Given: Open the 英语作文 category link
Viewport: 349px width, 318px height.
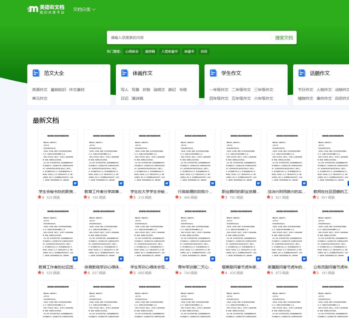Looking at the screenshot, I should [x=40, y=90].
